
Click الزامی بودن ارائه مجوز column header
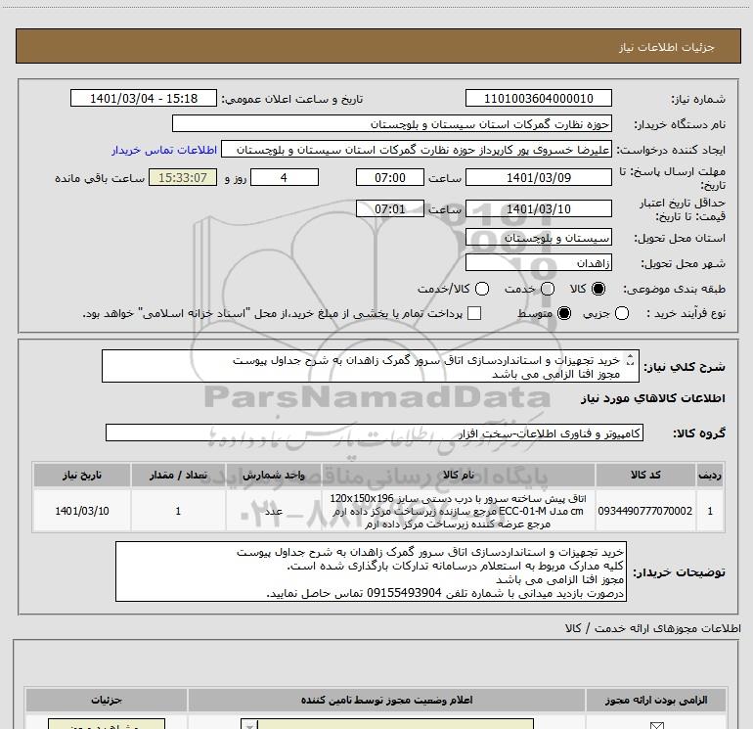[x=655, y=700]
